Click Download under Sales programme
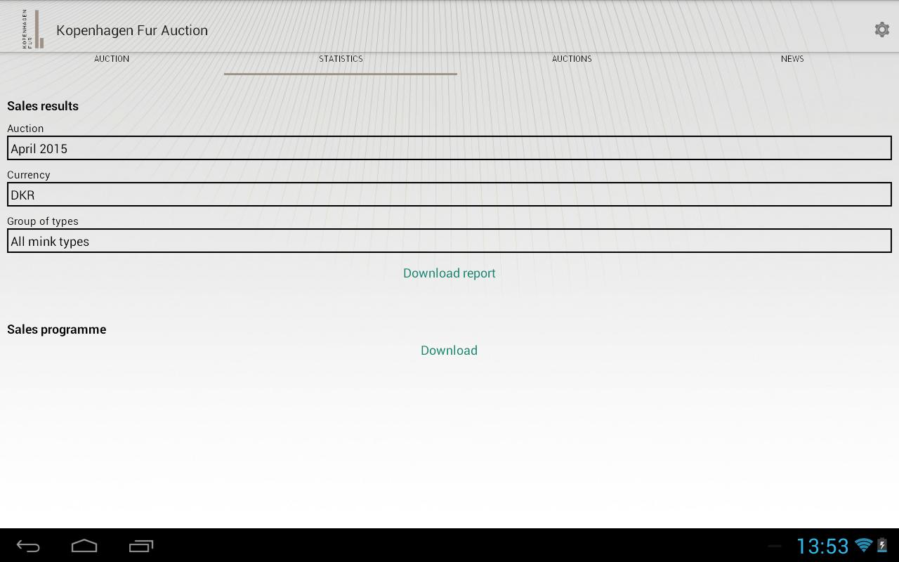The width and height of the screenshot is (899, 562). coord(449,351)
